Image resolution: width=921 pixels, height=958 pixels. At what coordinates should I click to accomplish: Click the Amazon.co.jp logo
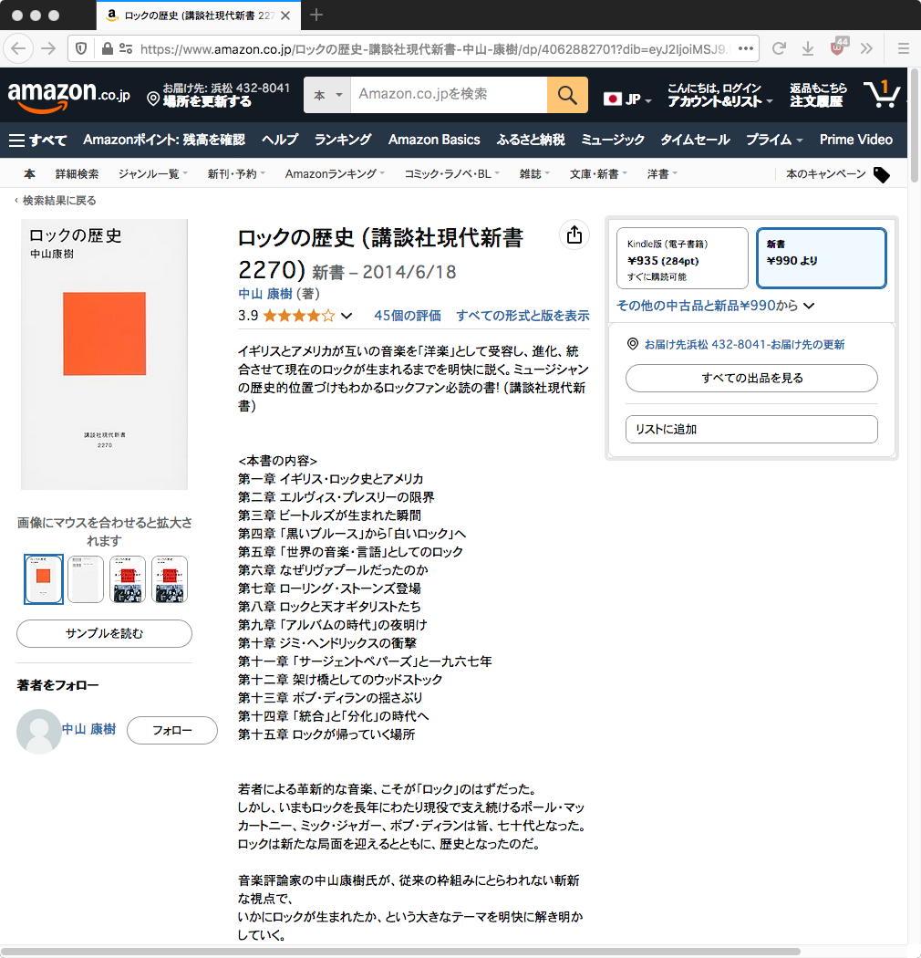(x=68, y=97)
